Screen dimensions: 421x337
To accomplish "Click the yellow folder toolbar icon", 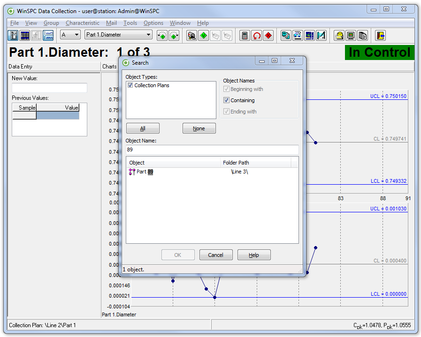I will [339, 36].
